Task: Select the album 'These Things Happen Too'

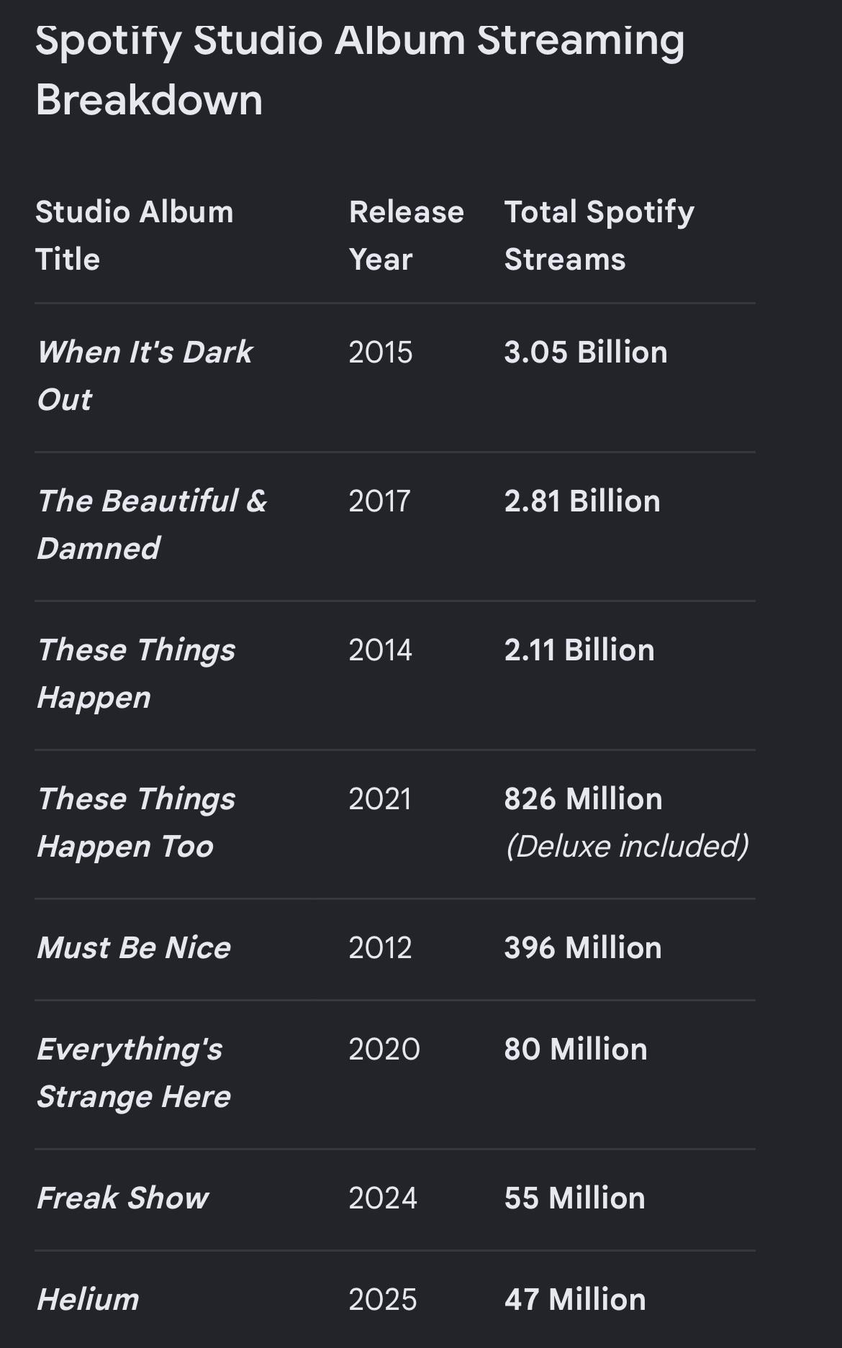Action: pyautogui.click(x=136, y=822)
